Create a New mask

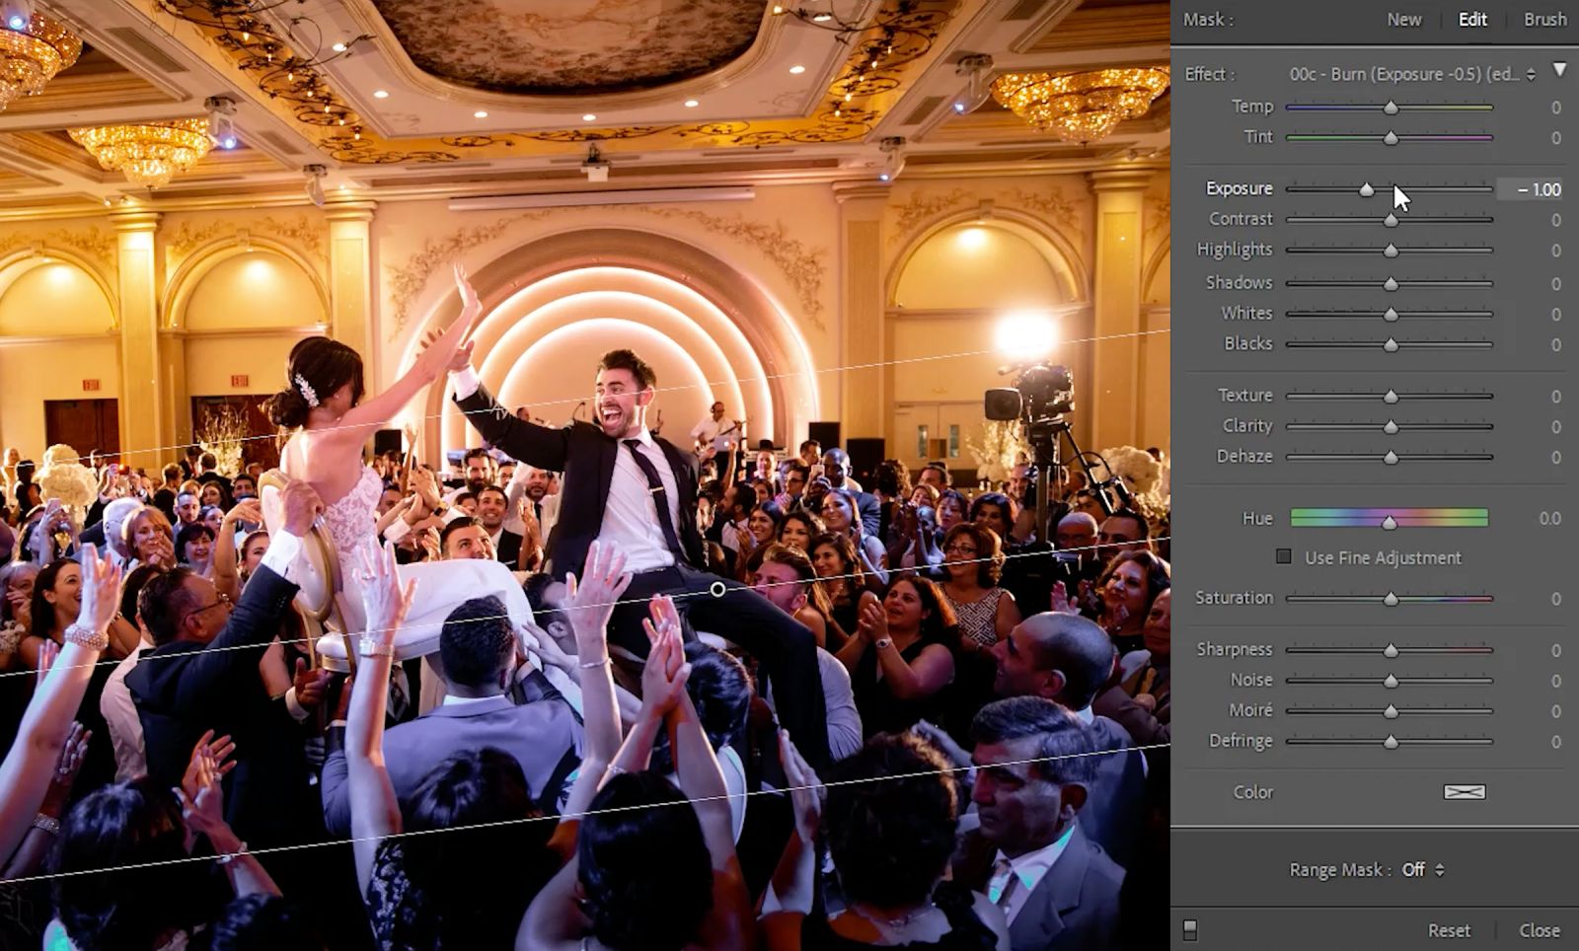(1403, 19)
